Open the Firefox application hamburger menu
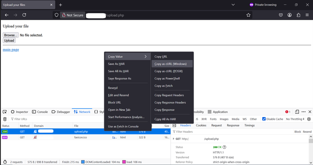 pyautogui.click(x=307, y=15)
